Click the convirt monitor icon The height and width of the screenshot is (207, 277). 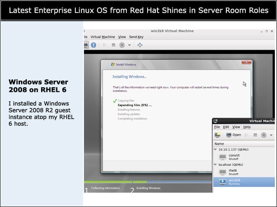click(x=222, y=157)
